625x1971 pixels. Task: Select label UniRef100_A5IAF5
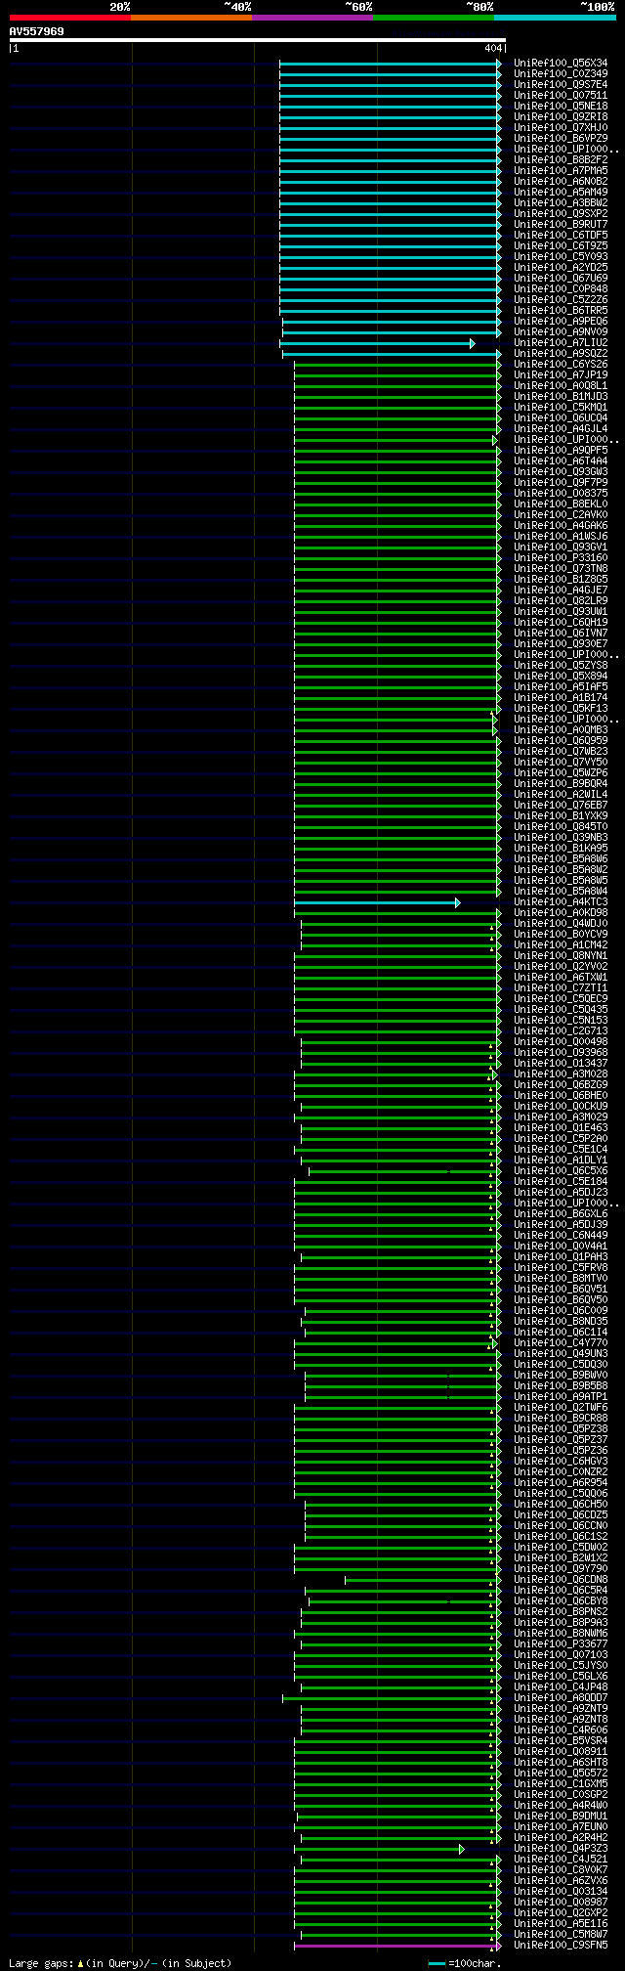click(x=561, y=687)
